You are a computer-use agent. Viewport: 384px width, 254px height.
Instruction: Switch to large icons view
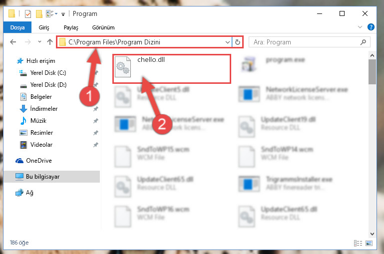coord(369,243)
